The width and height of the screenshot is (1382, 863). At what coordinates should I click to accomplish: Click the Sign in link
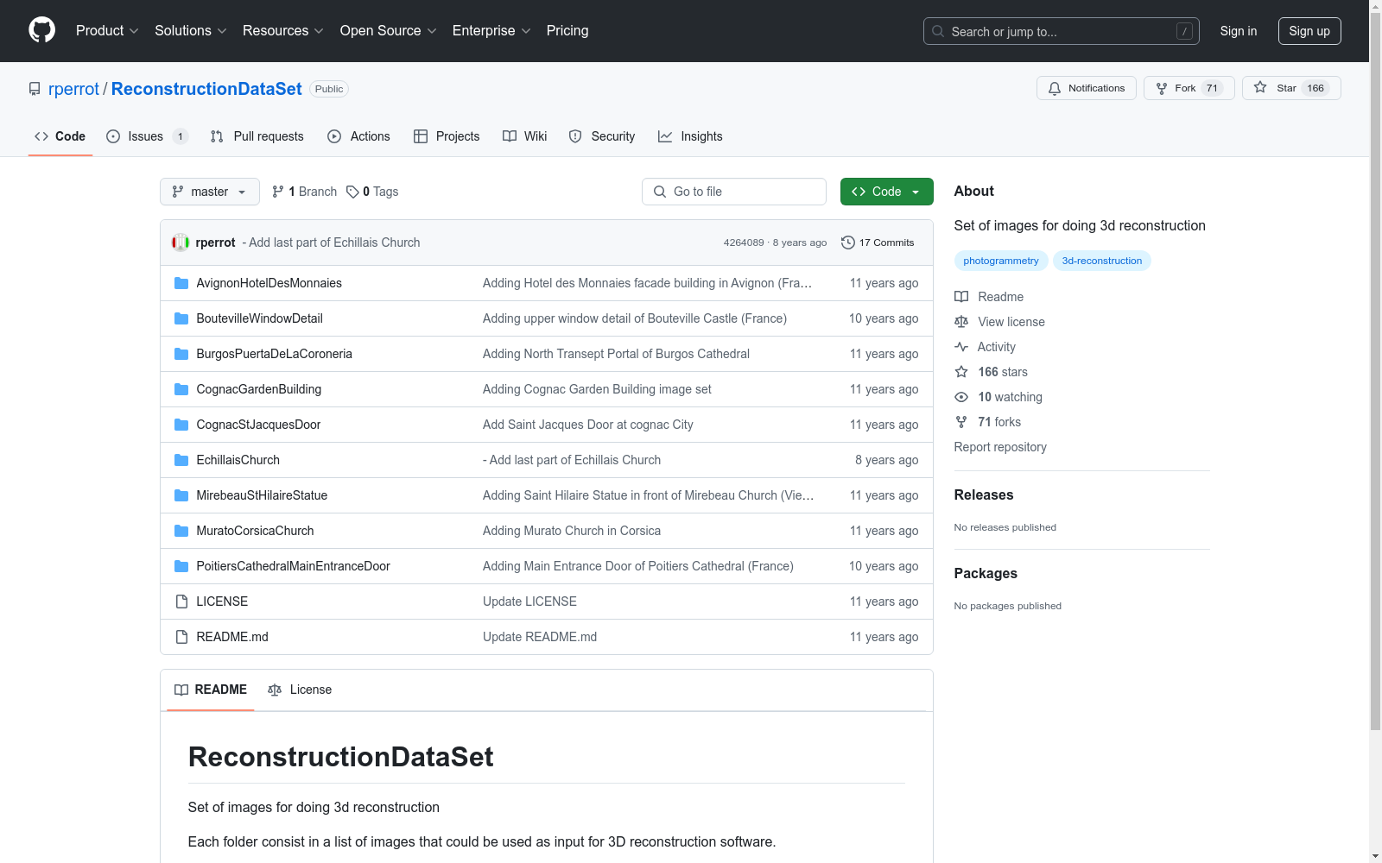click(x=1239, y=31)
